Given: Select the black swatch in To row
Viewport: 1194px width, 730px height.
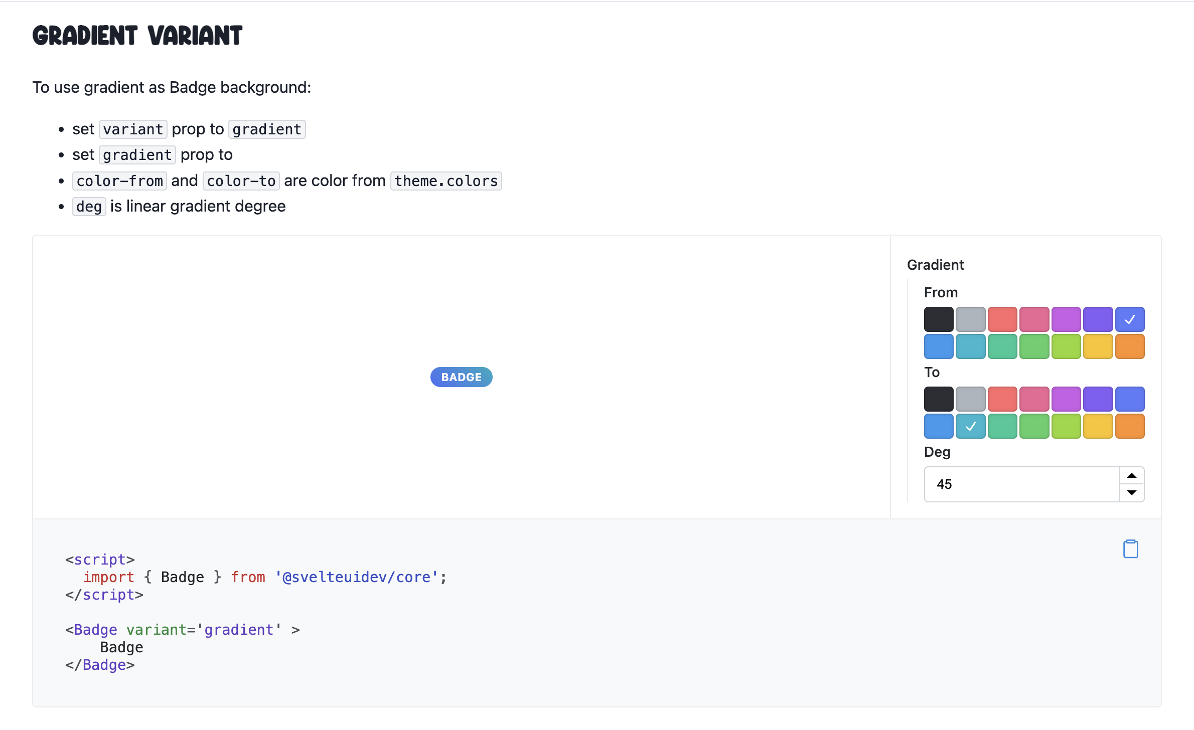Looking at the screenshot, I should tap(938, 399).
